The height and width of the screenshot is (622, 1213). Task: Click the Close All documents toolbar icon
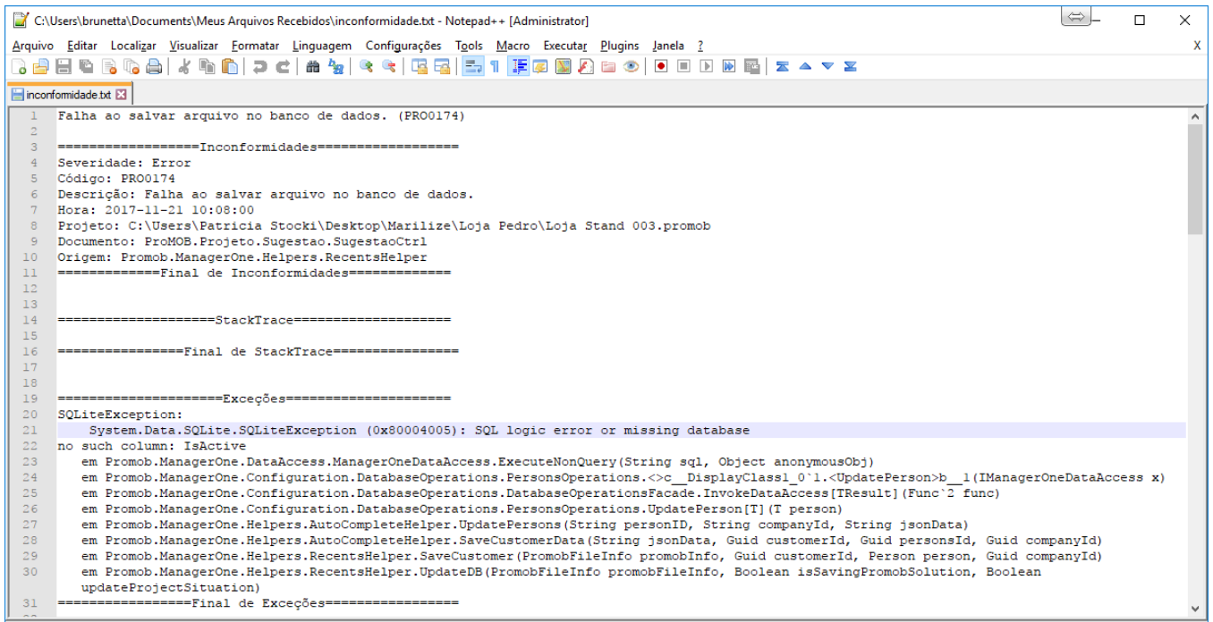(131, 66)
